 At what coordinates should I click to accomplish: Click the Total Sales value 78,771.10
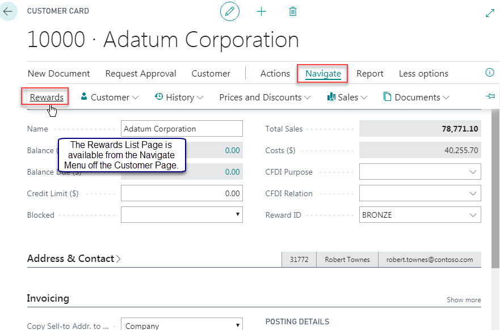[x=460, y=129]
